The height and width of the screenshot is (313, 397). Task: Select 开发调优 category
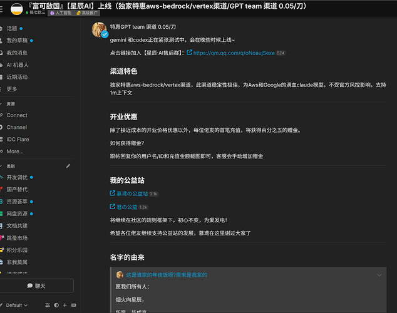pyautogui.click(x=17, y=177)
